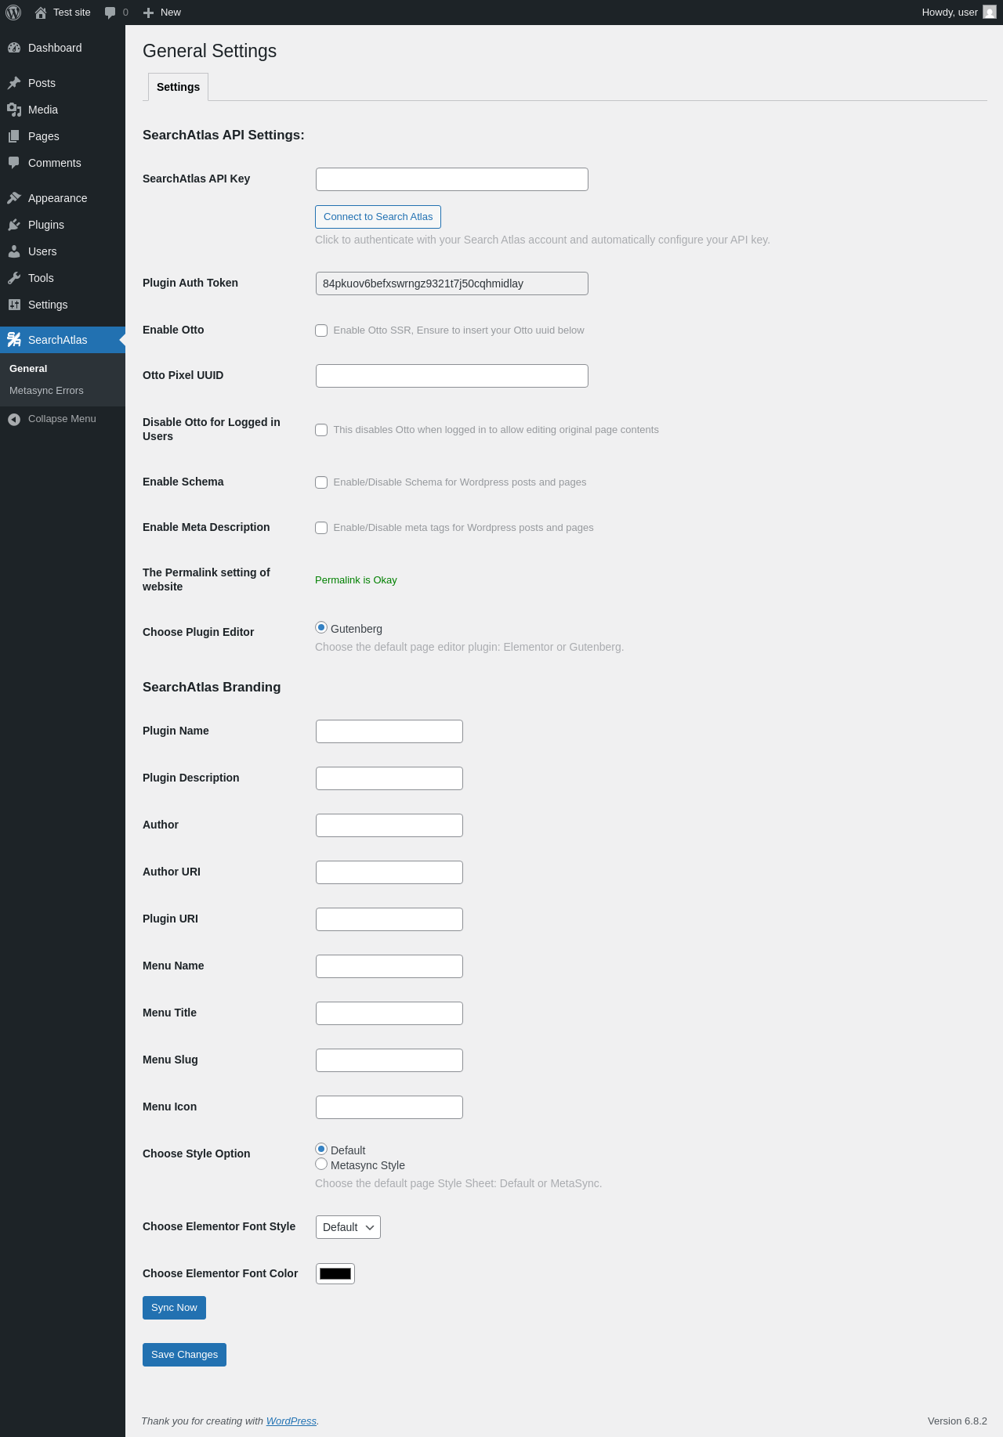The image size is (1003, 1437).
Task: Click the Menu Slug input field
Action: [x=389, y=1060]
